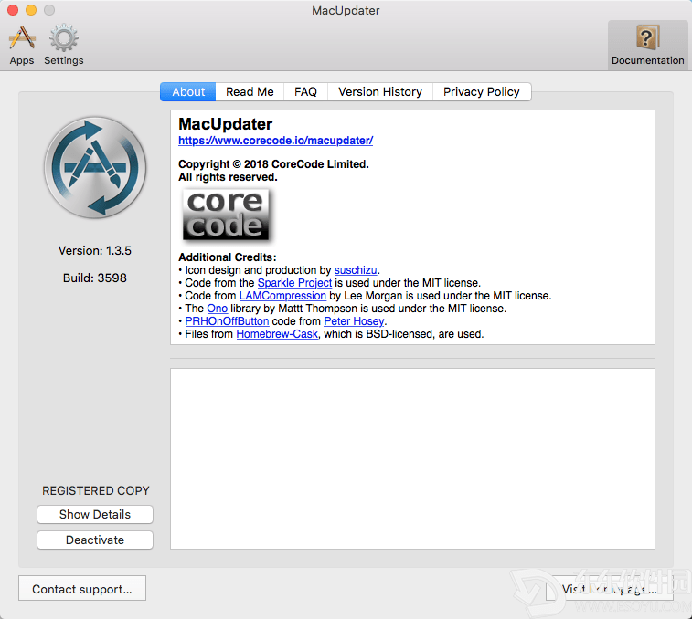Close the window with the red button

[x=13, y=10]
